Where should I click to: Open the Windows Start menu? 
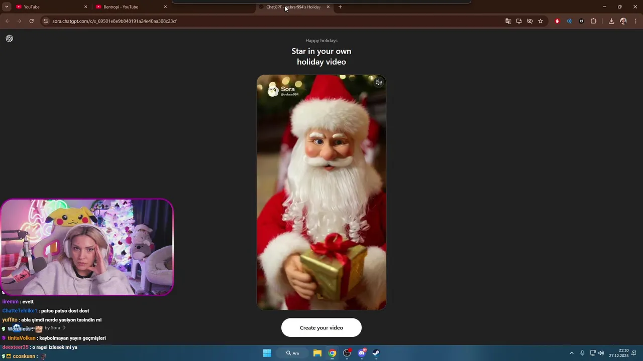tap(267, 353)
